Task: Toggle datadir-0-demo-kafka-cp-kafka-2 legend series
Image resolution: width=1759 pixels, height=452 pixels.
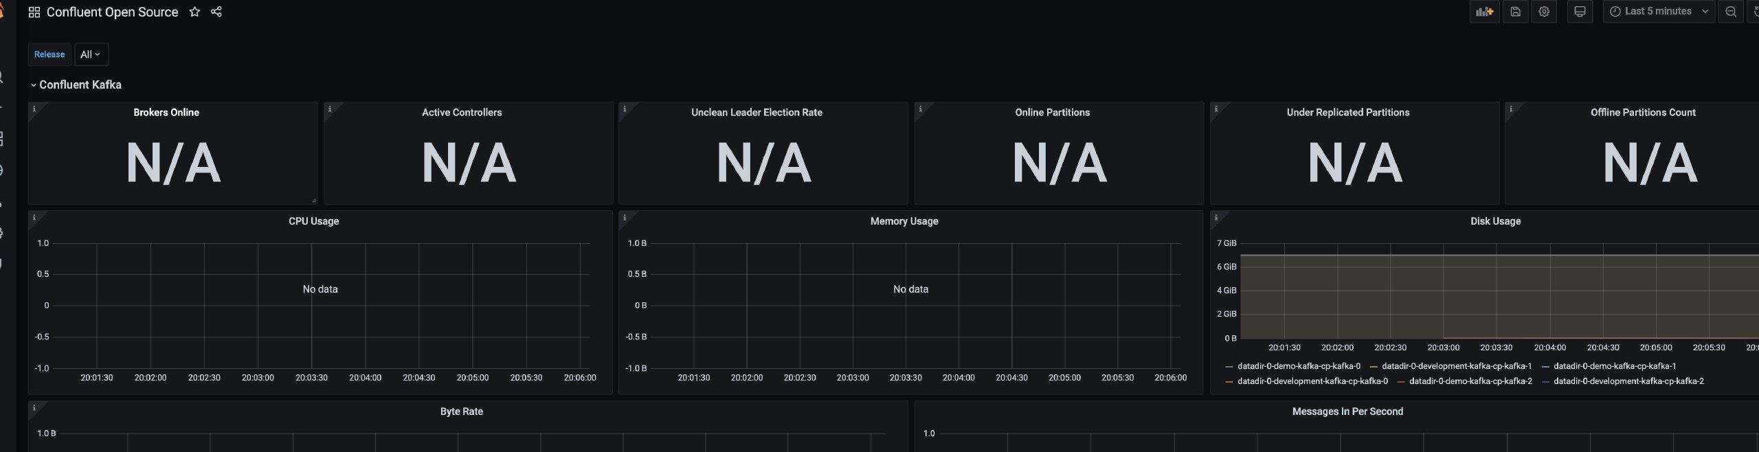Action: 1470,381
